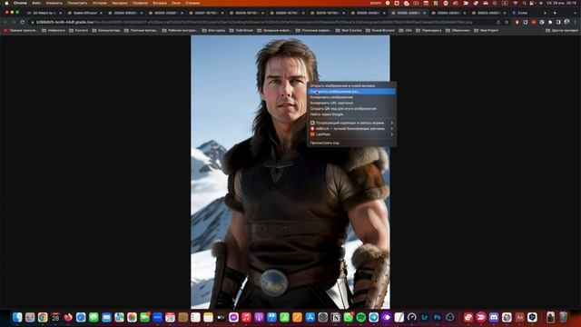Open Photos from the Dock

pyautogui.click(x=132, y=317)
